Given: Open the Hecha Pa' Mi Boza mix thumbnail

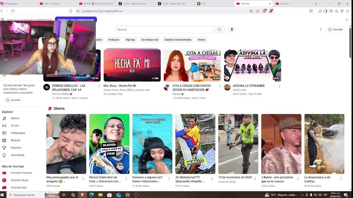Looking at the screenshot, I should 132,65.
